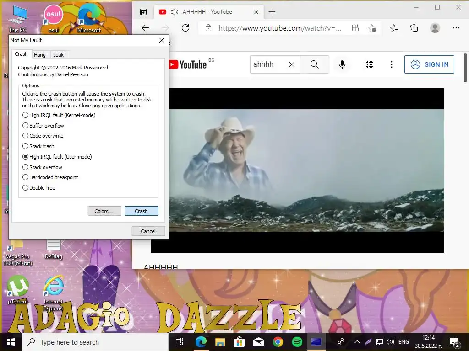Viewport: 469px width, 351px height.
Task: Open the Edge profile avatar
Action: (x=435, y=28)
